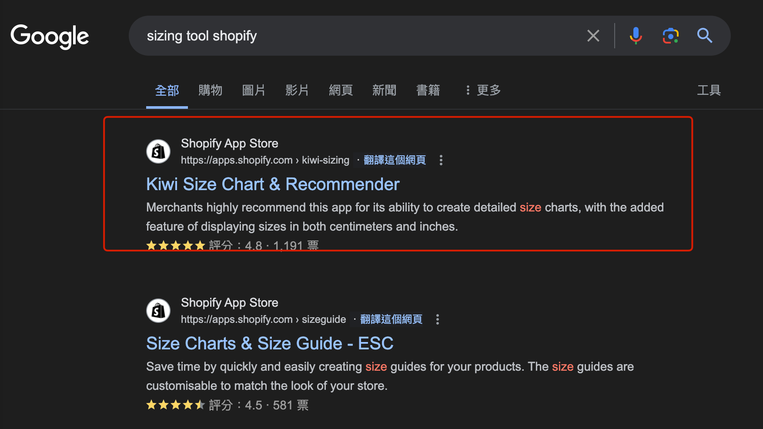The width and height of the screenshot is (763, 429).
Task: Start voice search with microphone icon
Action: [x=636, y=36]
